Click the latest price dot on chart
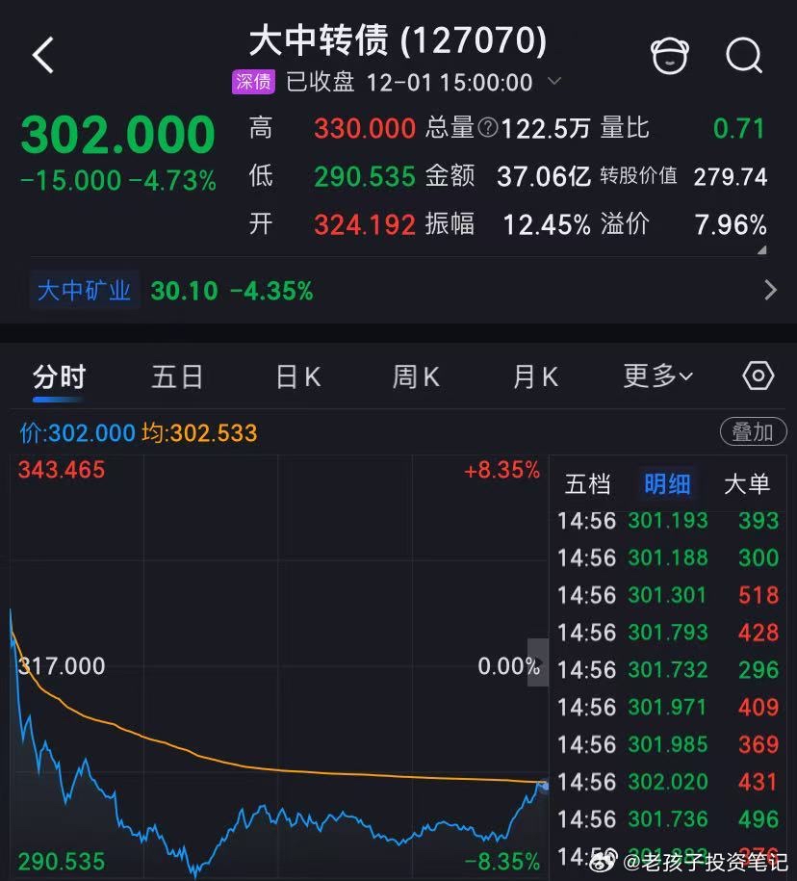797x881 pixels. [x=544, y=785]
